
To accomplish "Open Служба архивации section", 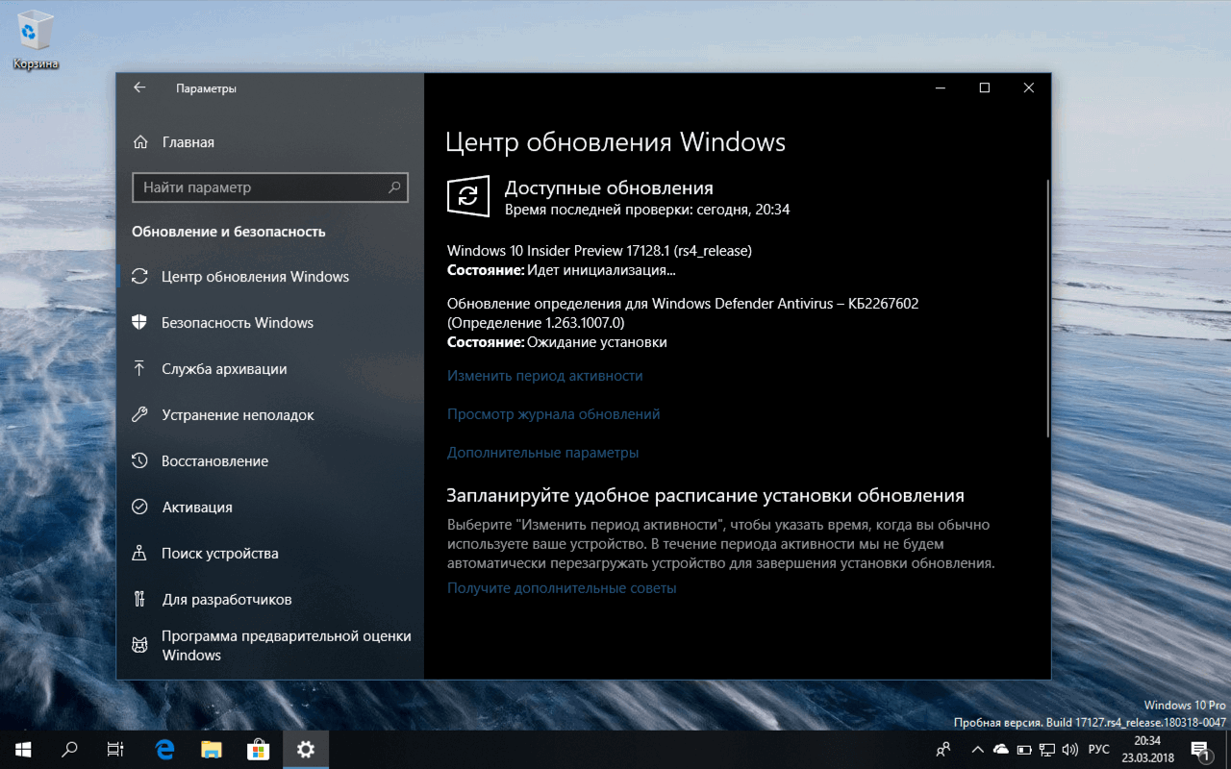I will (x=270, y=369).
